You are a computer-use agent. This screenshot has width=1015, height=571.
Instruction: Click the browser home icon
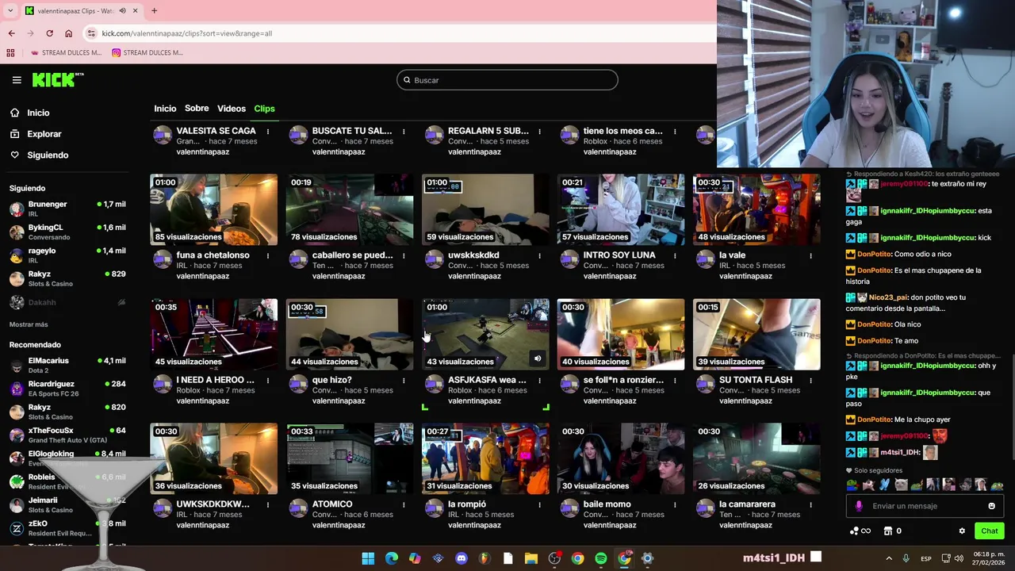click(x=68, y=33)
